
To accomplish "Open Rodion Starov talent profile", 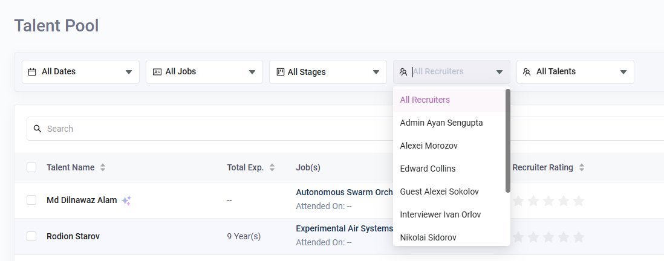I will (73, 236).
